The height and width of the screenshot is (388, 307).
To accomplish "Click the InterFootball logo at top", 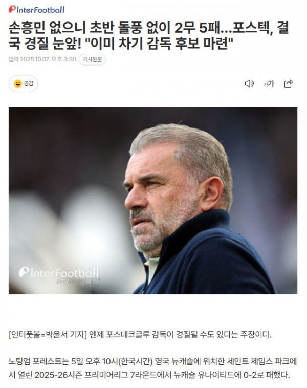I will [37, 9].
